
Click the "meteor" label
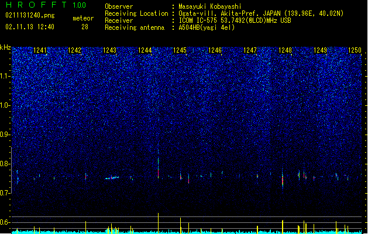[x=83, y=18]
